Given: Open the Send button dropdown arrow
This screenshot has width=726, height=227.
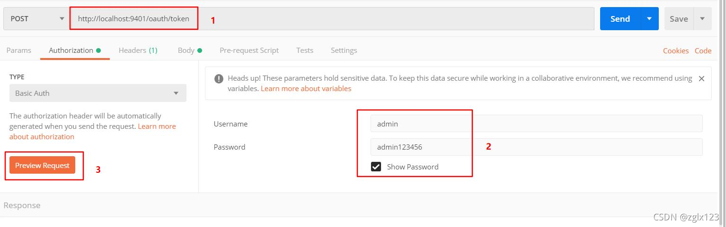Looking at the screenshot, I should coord(649,19).
